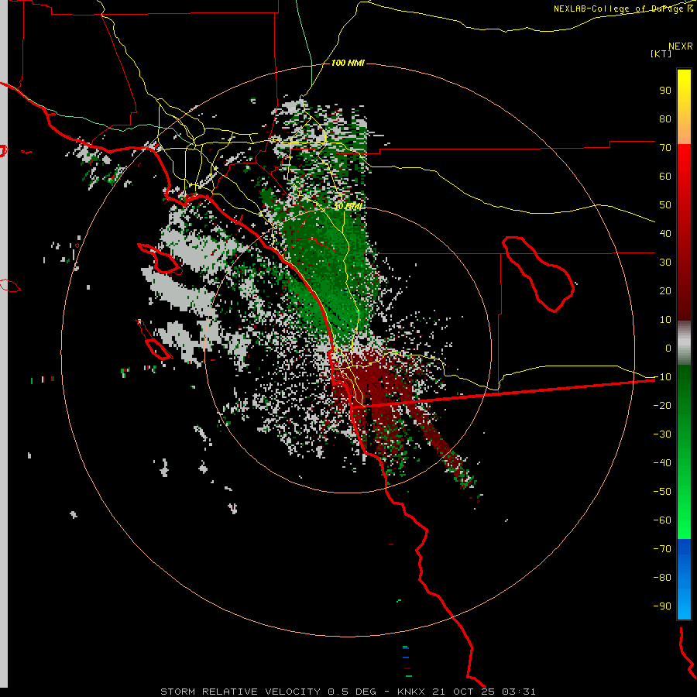Screen dimensions: 697x697
Task: Select the 70 value on velocity scale
Action: point(665,148)
